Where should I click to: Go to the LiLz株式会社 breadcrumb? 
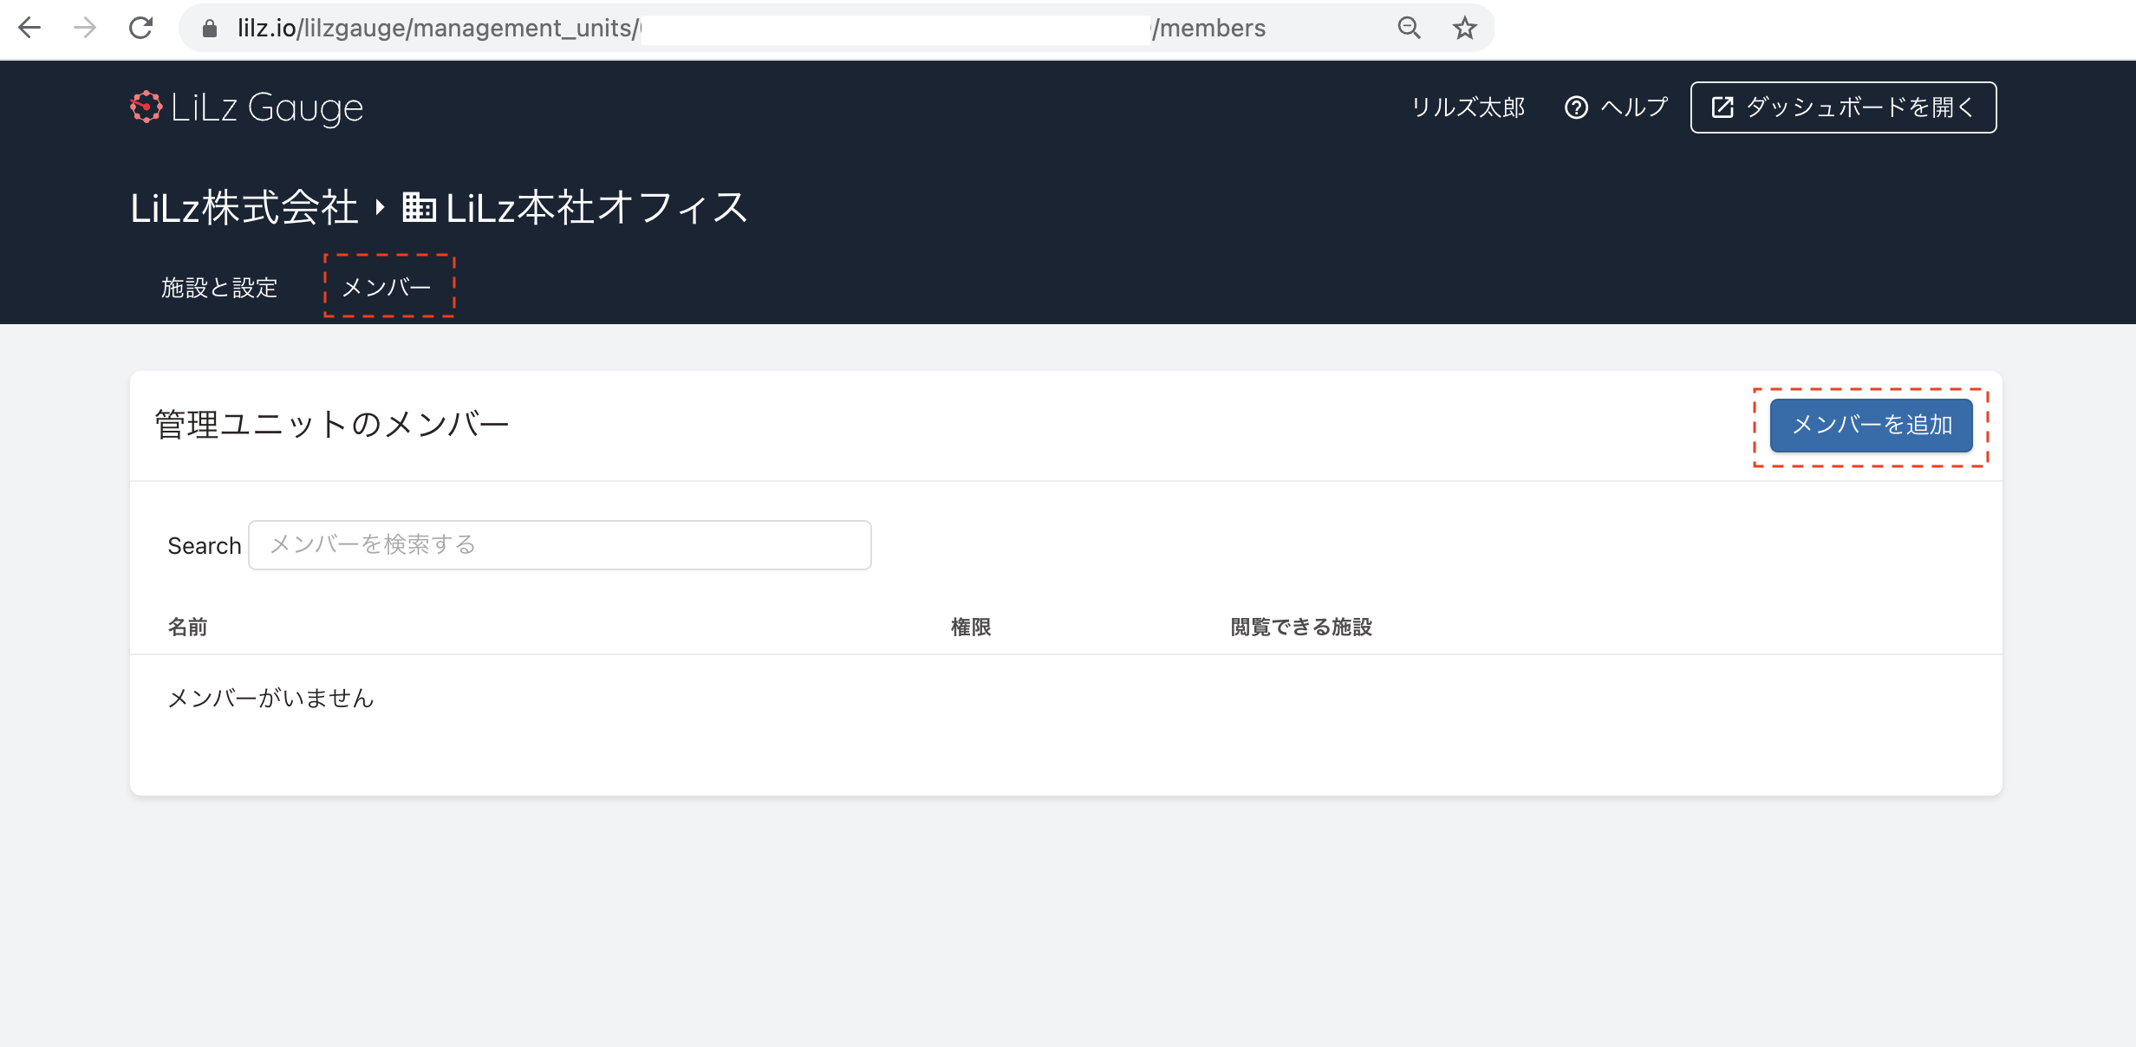pos(244,208)
